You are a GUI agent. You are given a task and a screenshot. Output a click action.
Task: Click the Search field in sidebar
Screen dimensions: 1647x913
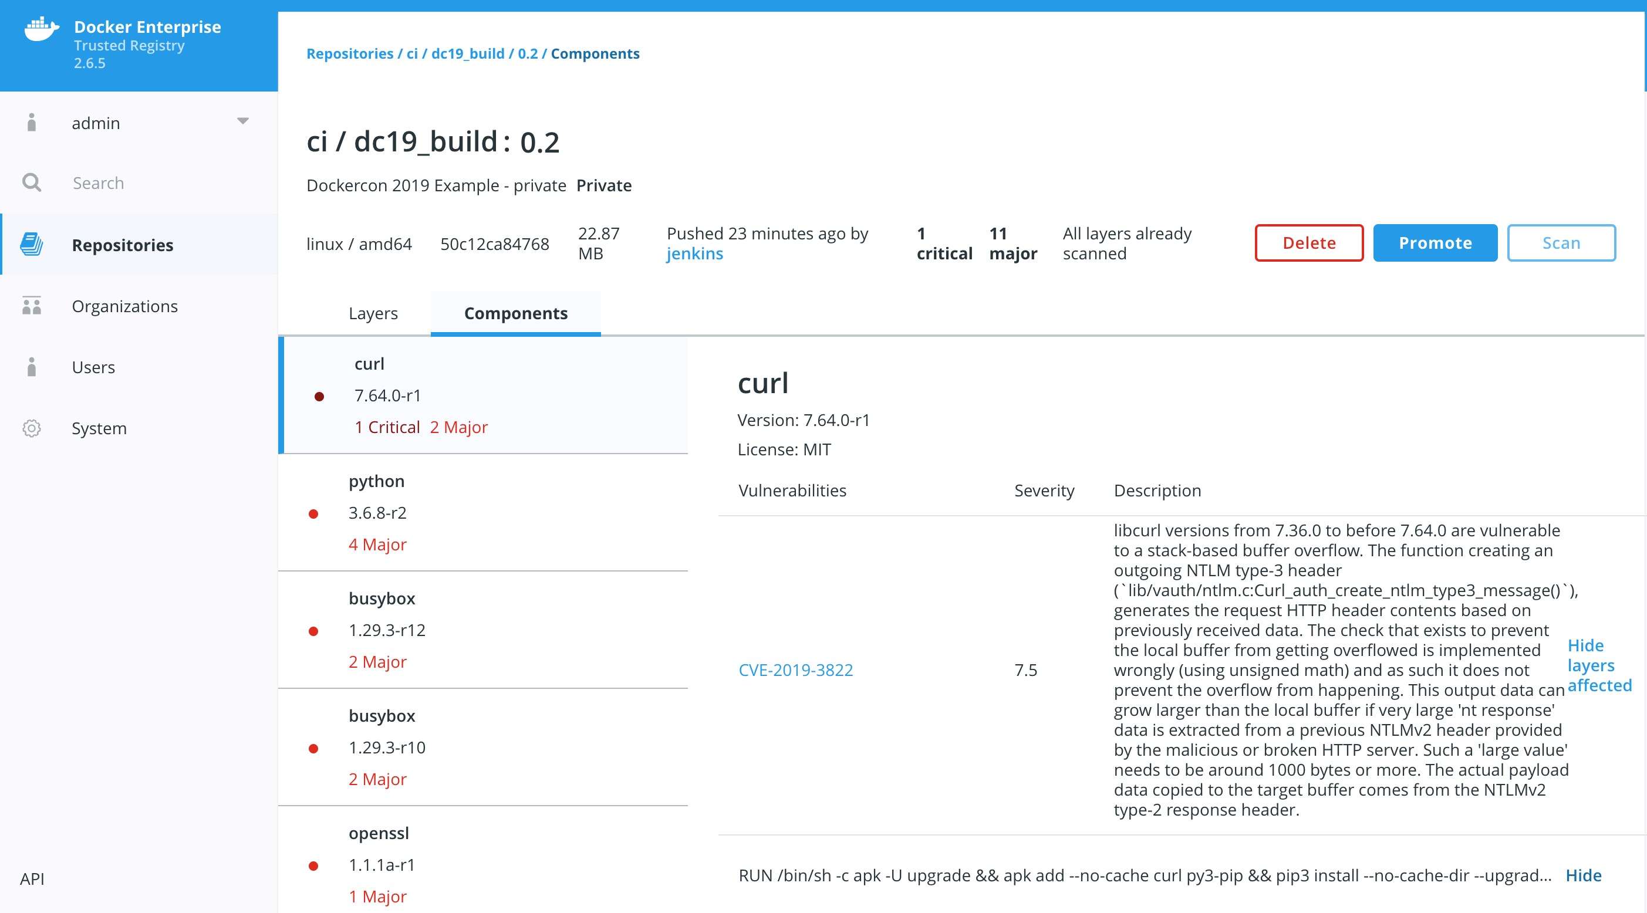[99, 183]
